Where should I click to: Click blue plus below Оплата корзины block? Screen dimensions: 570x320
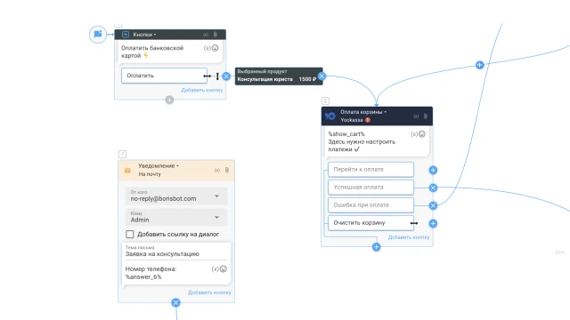(376, 247)
